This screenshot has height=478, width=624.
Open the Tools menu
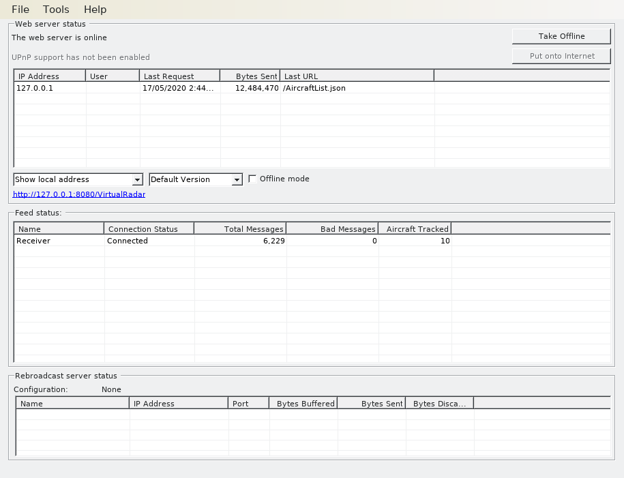(x=56, y=10)
